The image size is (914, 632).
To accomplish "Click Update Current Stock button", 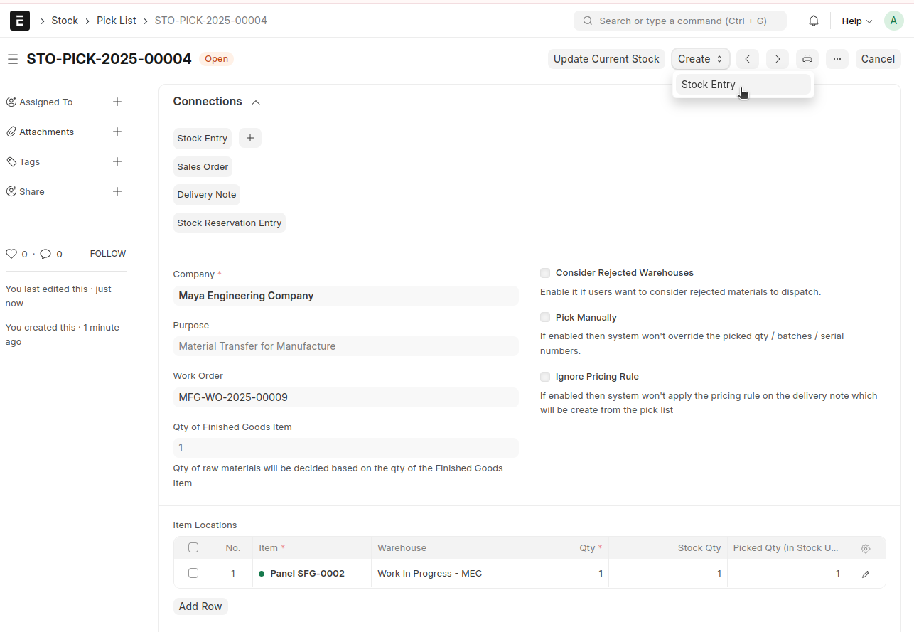I will 606,59.
